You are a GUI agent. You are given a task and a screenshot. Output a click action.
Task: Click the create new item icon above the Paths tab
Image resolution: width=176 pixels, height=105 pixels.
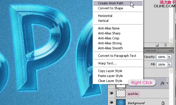157,45
